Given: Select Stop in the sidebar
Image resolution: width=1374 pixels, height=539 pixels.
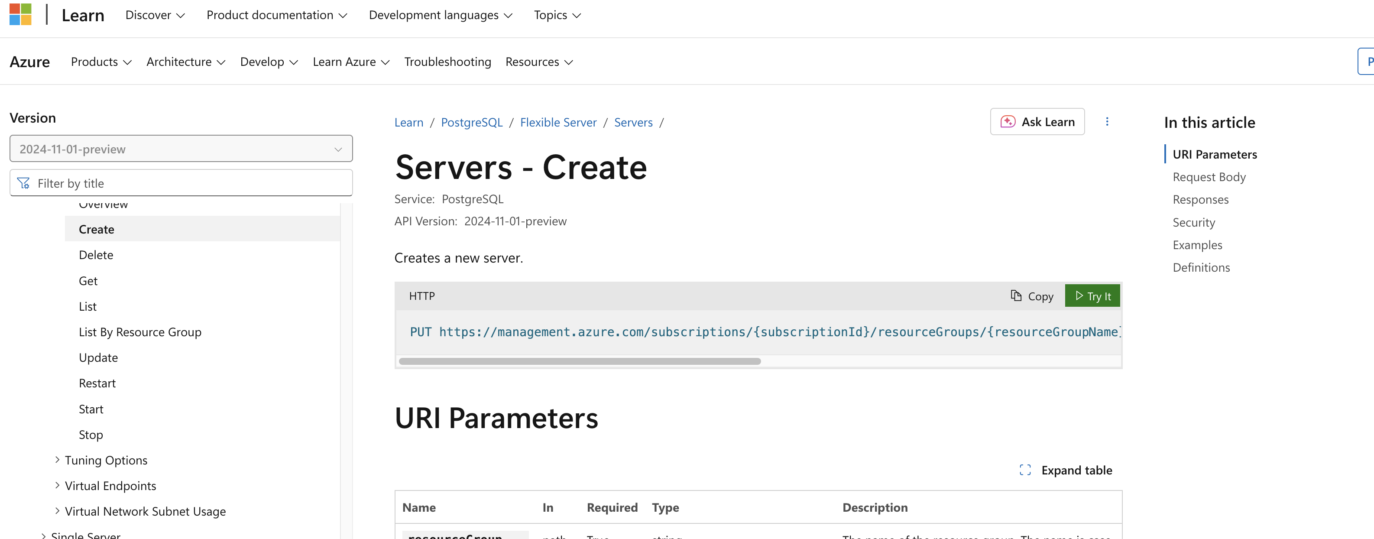Looking at the screenshot, I should pos(91,435).
